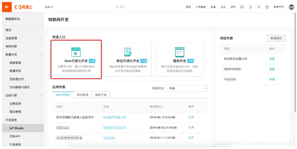Click the Web可视化开发 card icon
The width and height of the screenshot is (297, 149).
coord(76,52)
